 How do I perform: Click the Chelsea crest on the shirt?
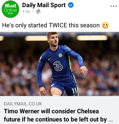(60, 55)
